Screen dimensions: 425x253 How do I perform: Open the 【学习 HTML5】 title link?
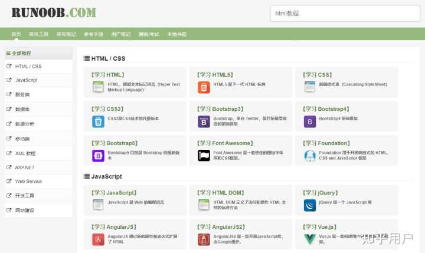[x=215, y=75]
